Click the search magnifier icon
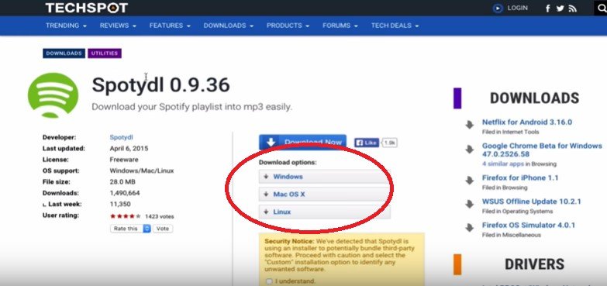 [x=602, y=8]
